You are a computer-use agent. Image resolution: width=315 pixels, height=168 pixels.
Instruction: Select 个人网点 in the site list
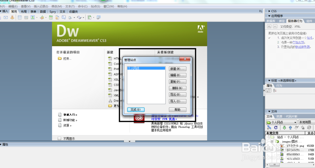click(146, 68)
